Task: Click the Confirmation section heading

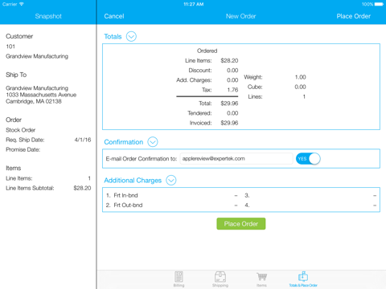Action: pyautogui.click(x=124, y=142)
